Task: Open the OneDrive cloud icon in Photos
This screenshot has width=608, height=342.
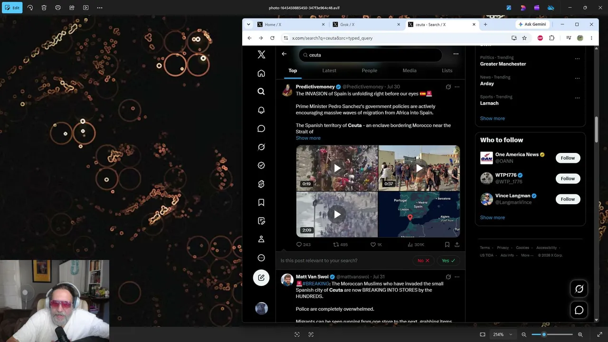Action: [551, 8]
